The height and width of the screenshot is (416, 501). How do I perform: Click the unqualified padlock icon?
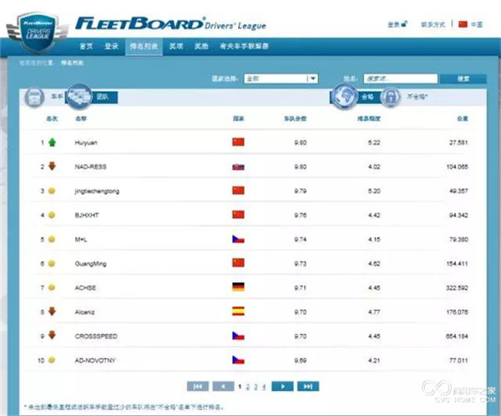[390, 97]
